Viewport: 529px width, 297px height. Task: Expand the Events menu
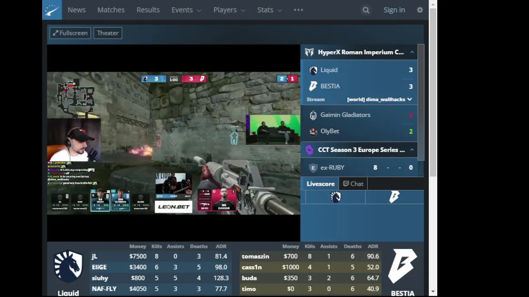[186, 10]
